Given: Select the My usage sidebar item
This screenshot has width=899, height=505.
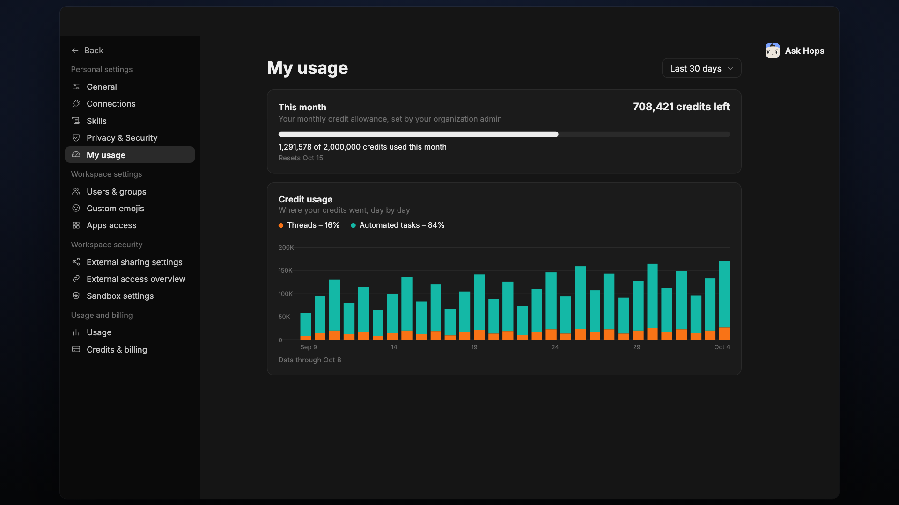Looking at the screenshot, I should coord(130,155).
